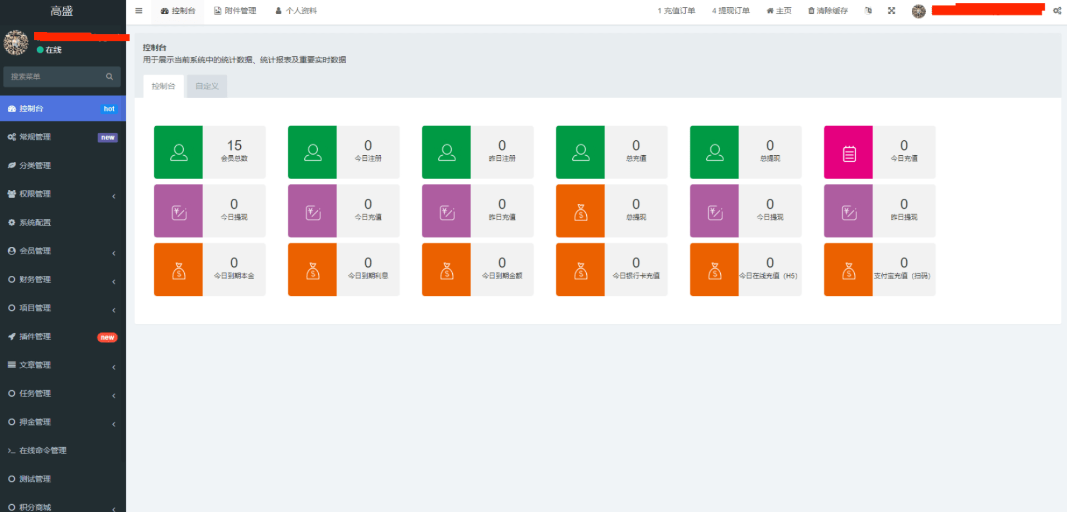Open the 提现订单 link in header
Viewport: 1067px width, 512px height.
click(731, 11)
